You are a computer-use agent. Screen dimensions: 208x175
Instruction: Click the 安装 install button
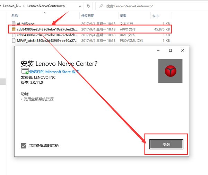[x=166, y=144]
